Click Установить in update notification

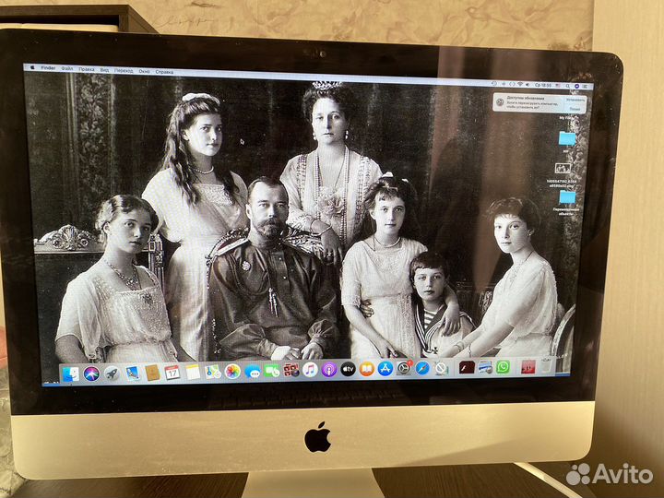point(575,100)
